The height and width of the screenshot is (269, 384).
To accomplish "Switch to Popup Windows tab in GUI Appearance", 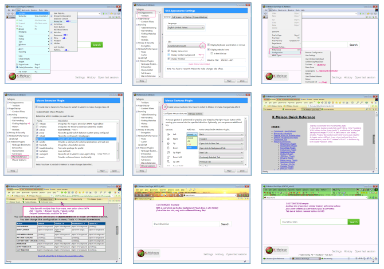I will tap(201, 17).
